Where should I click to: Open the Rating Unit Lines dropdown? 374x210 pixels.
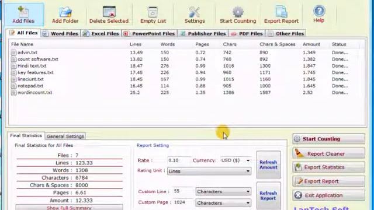click(x=209, y=171)
